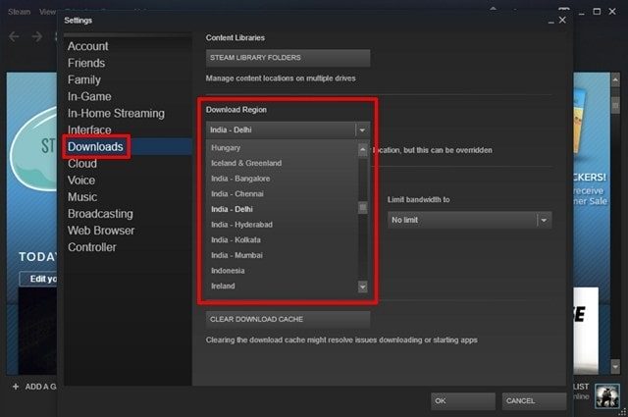This screenshot has height=417, width=628.
Task: Open the Account settings category
Action: tap(88, 46)
